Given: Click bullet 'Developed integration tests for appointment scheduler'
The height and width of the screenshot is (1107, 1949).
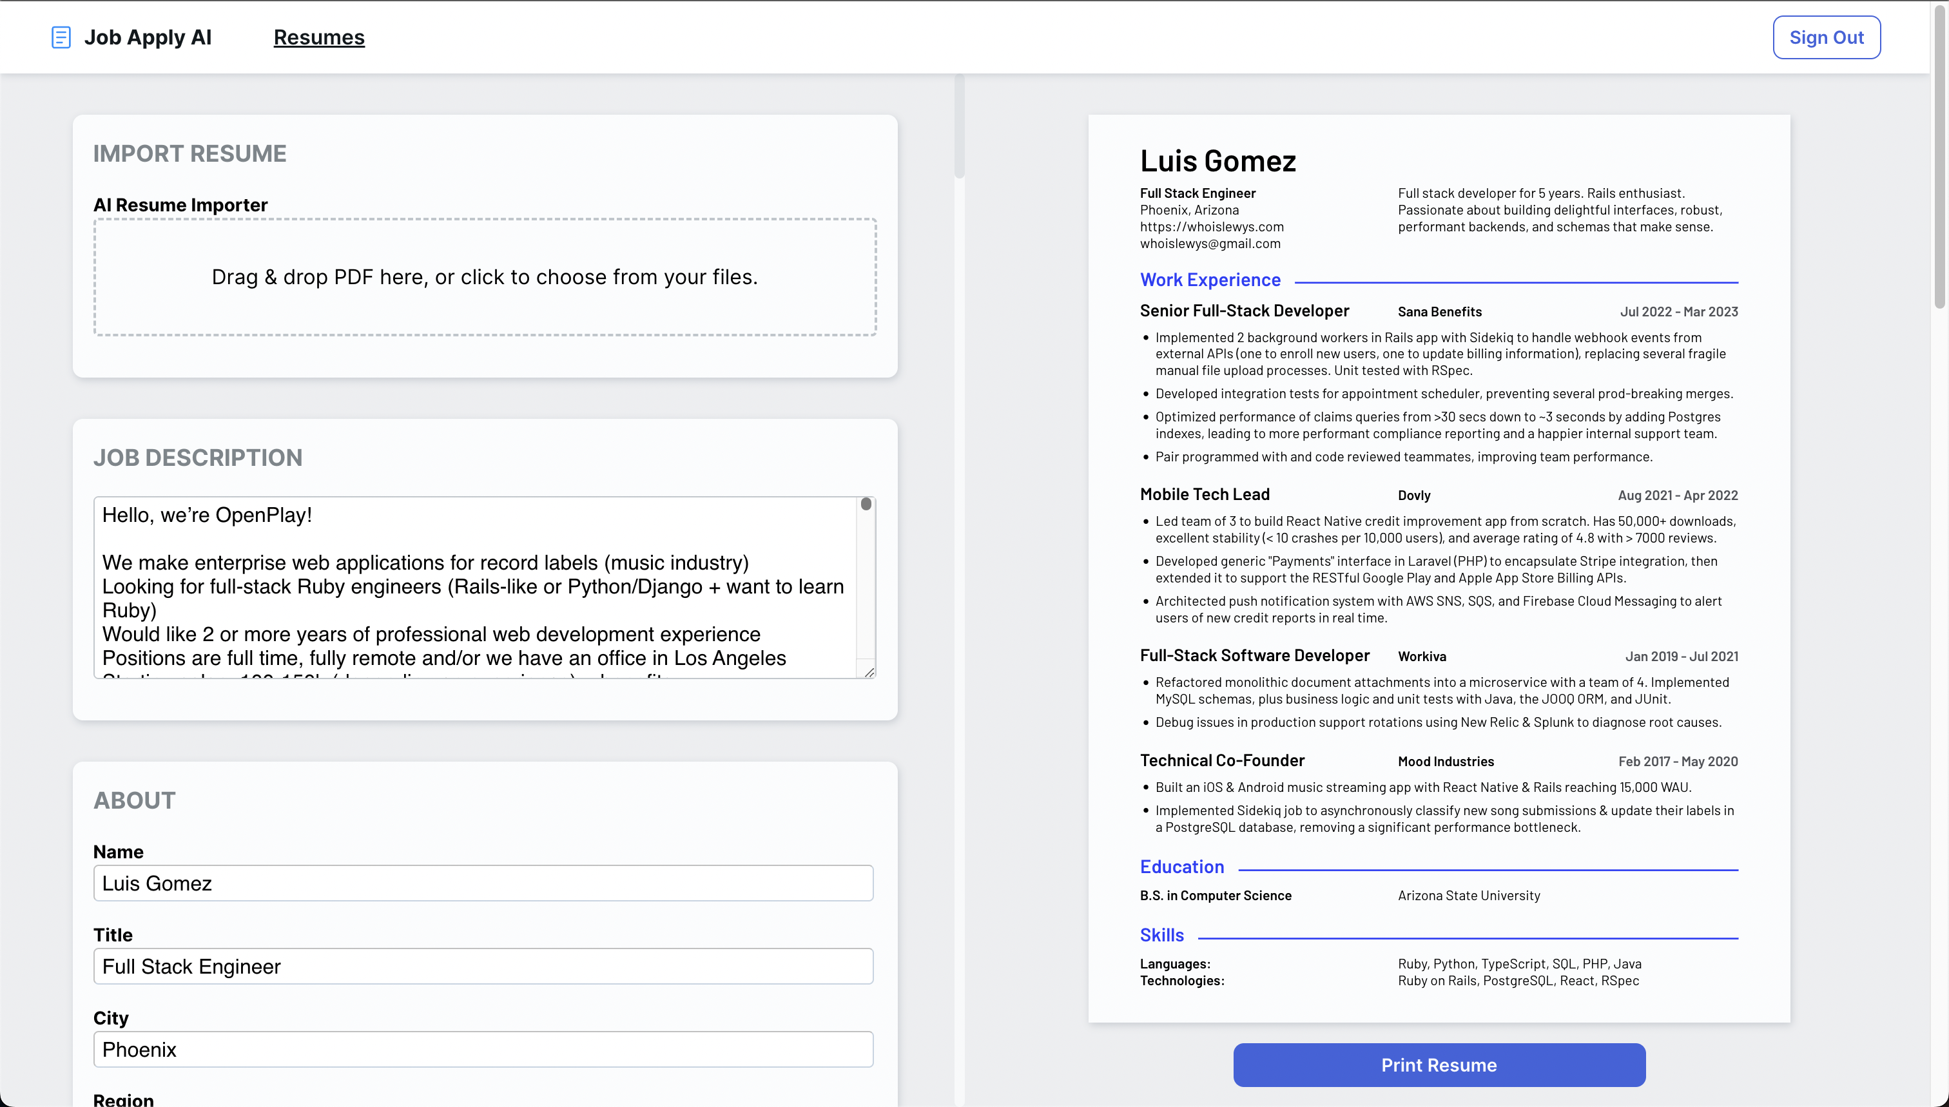Looking at the screenshot, I should (1444, 394).
